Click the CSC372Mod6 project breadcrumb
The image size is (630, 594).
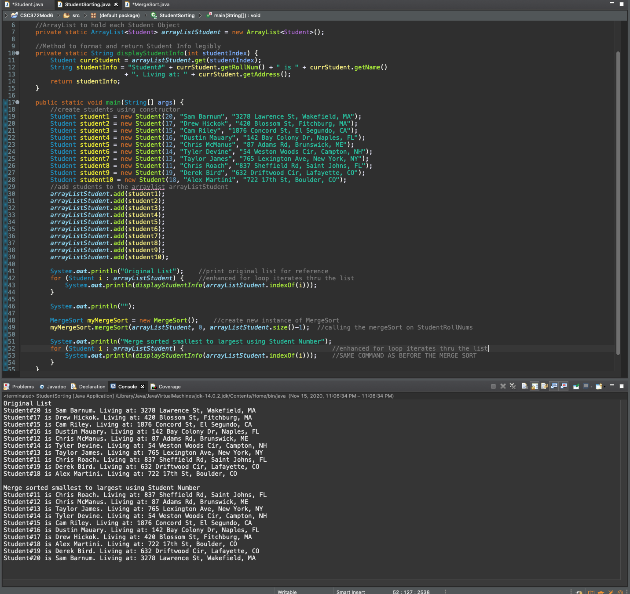(33, 15)
